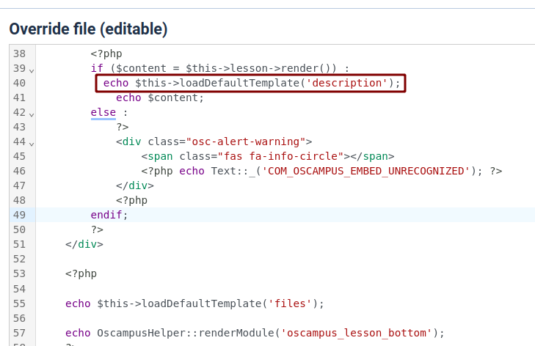Click line number 55 in the gutter
The width and height of the screenshot is (535, 346).
(19, 303)
